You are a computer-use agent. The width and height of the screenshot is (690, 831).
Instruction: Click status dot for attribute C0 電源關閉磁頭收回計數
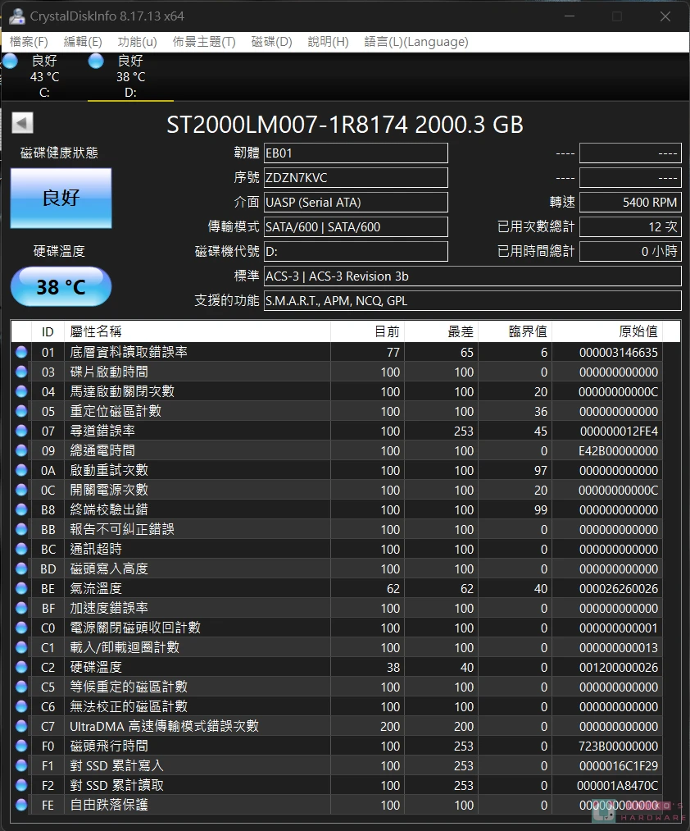pos(21,628)
